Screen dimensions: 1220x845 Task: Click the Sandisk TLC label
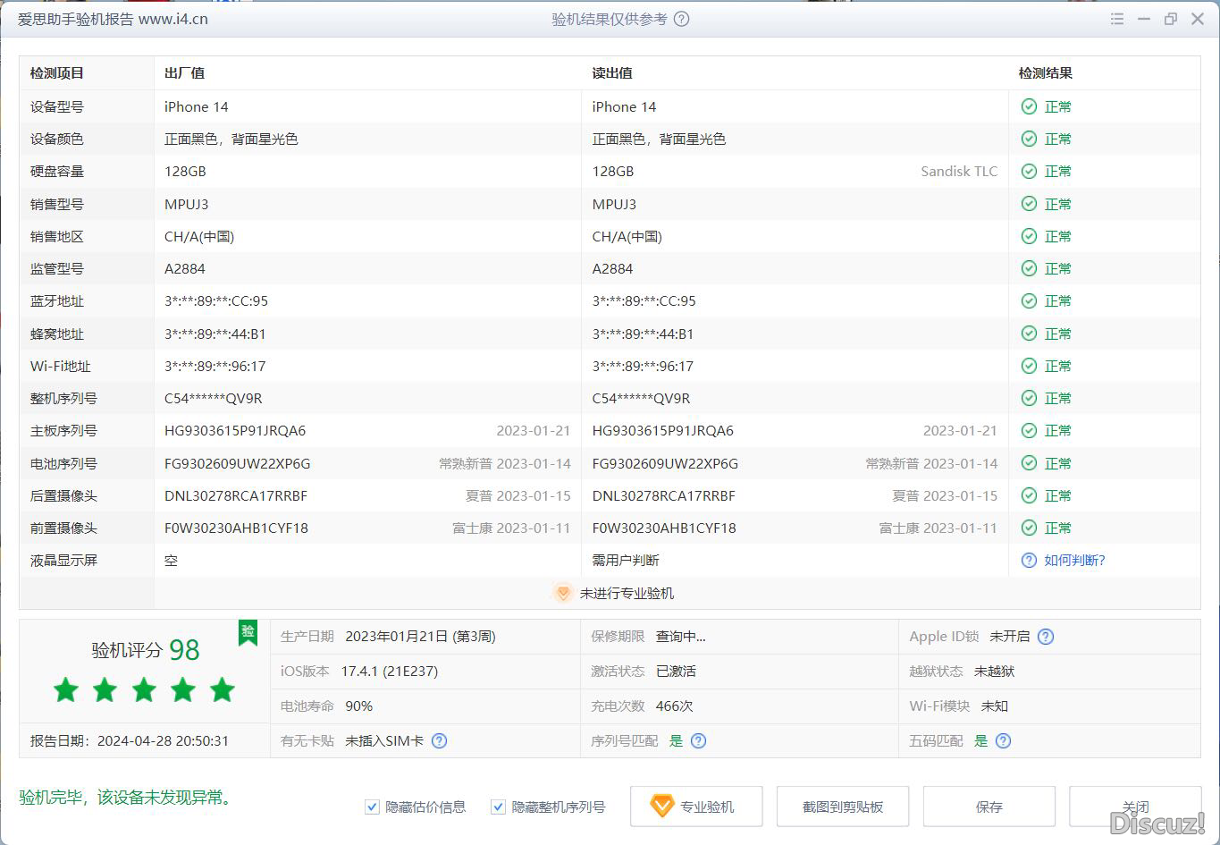tap(959, 171)
